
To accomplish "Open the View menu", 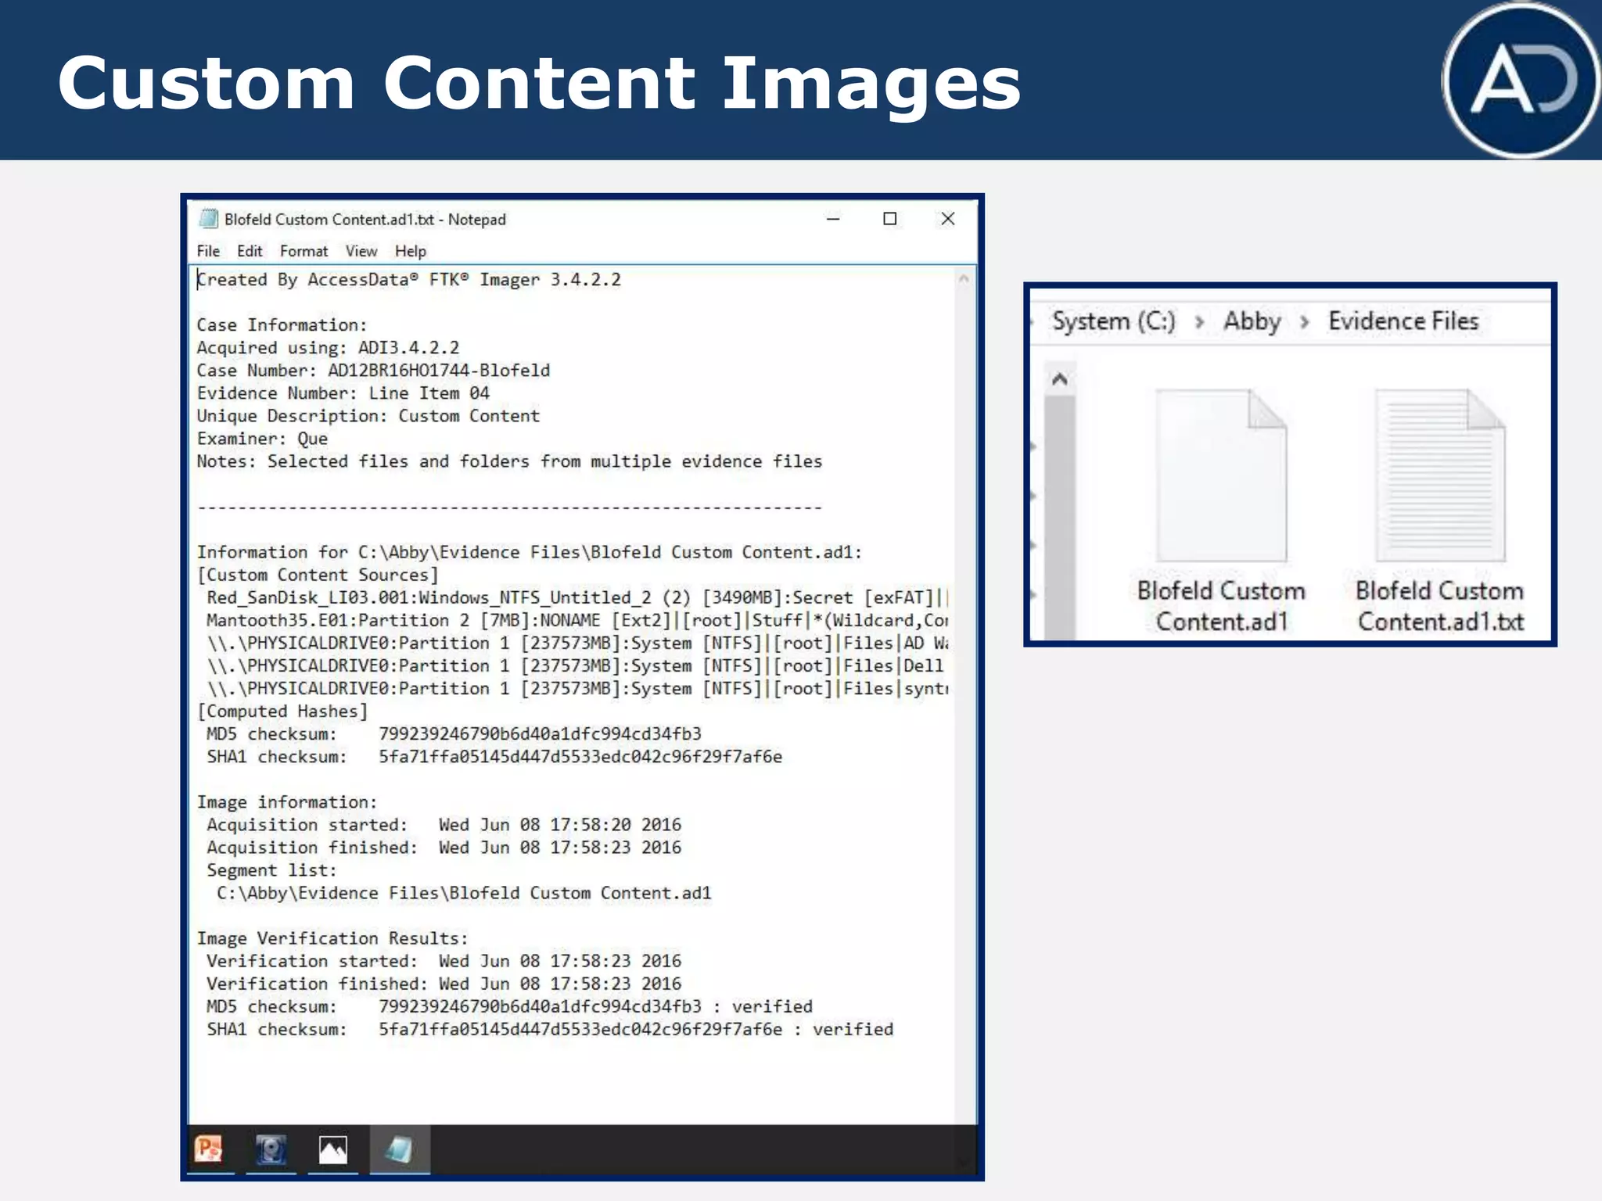I will 361,251.
